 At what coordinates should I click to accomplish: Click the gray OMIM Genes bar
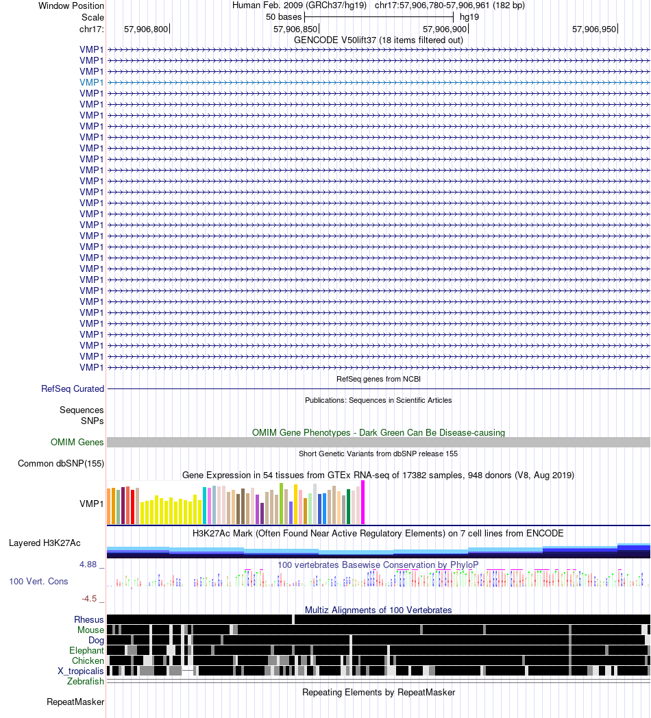(378, 443)
